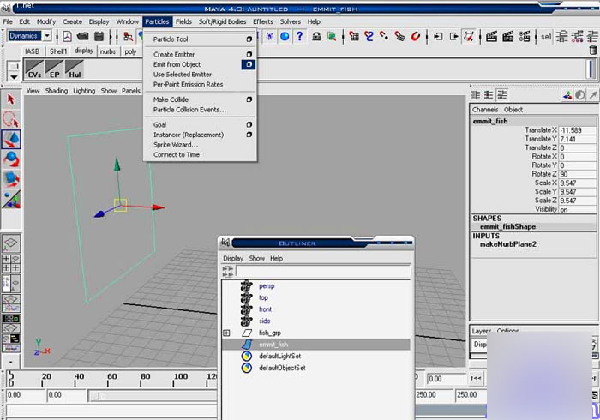This screenshot has width=600, height=420.
Task: Click the new scene icon
Action: click(67, 36)
